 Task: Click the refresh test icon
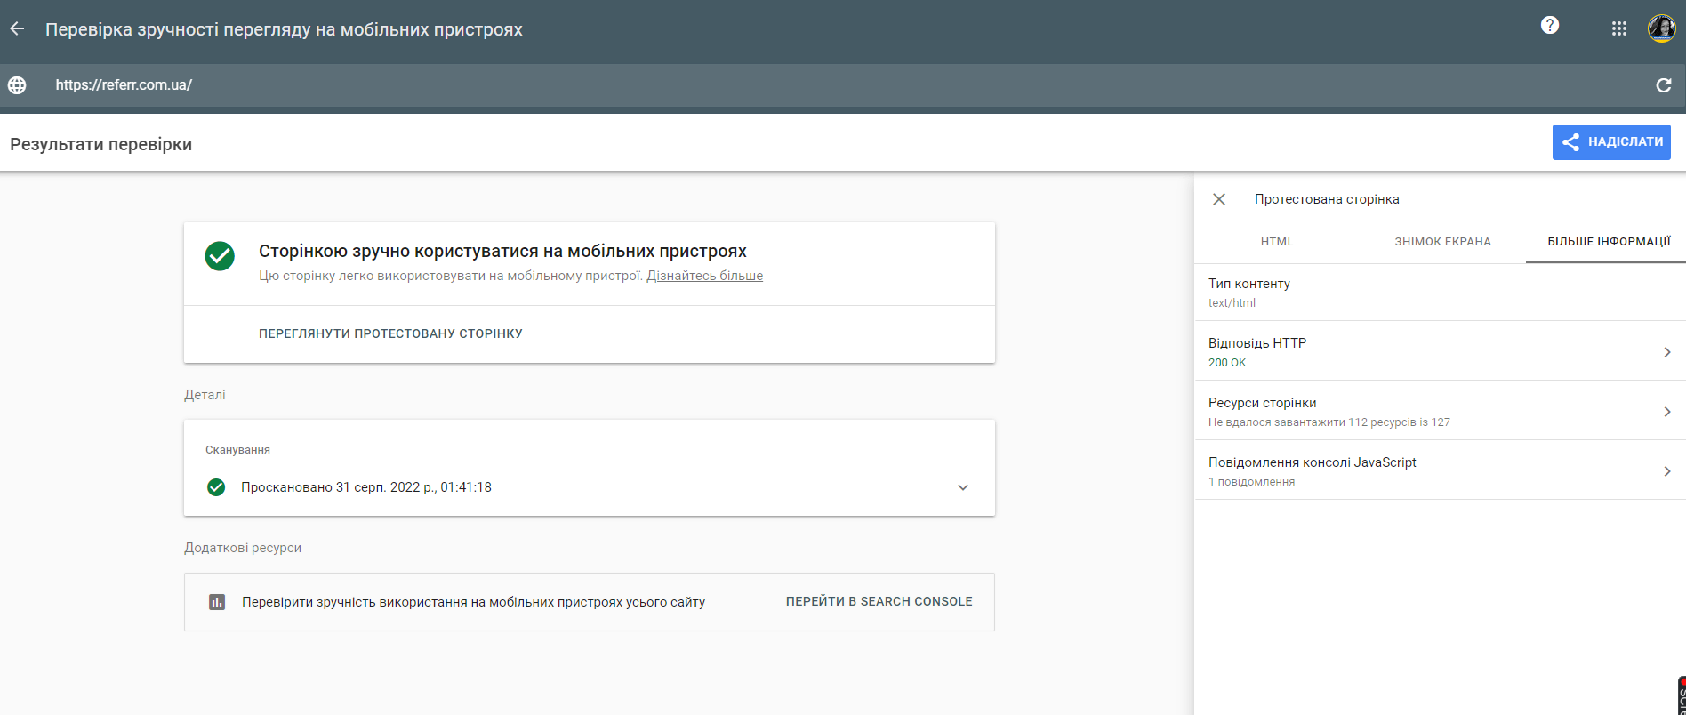1664,85
